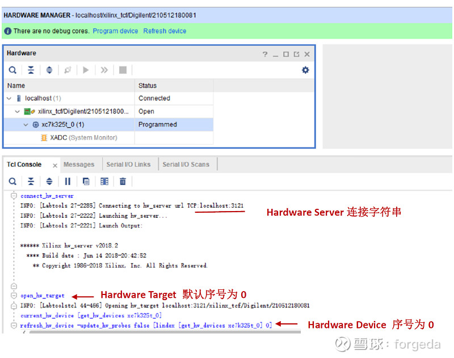Click the Open status cell

pyautogui.click(x=174, y=111)
